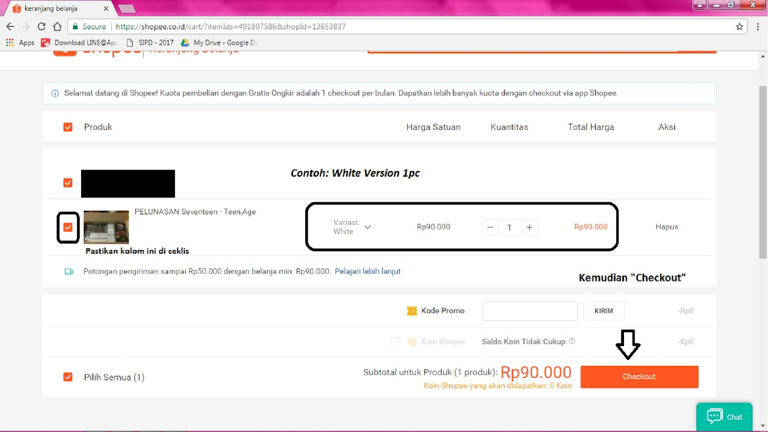Click the Koin Shopee coin icon

pos(411,342)
